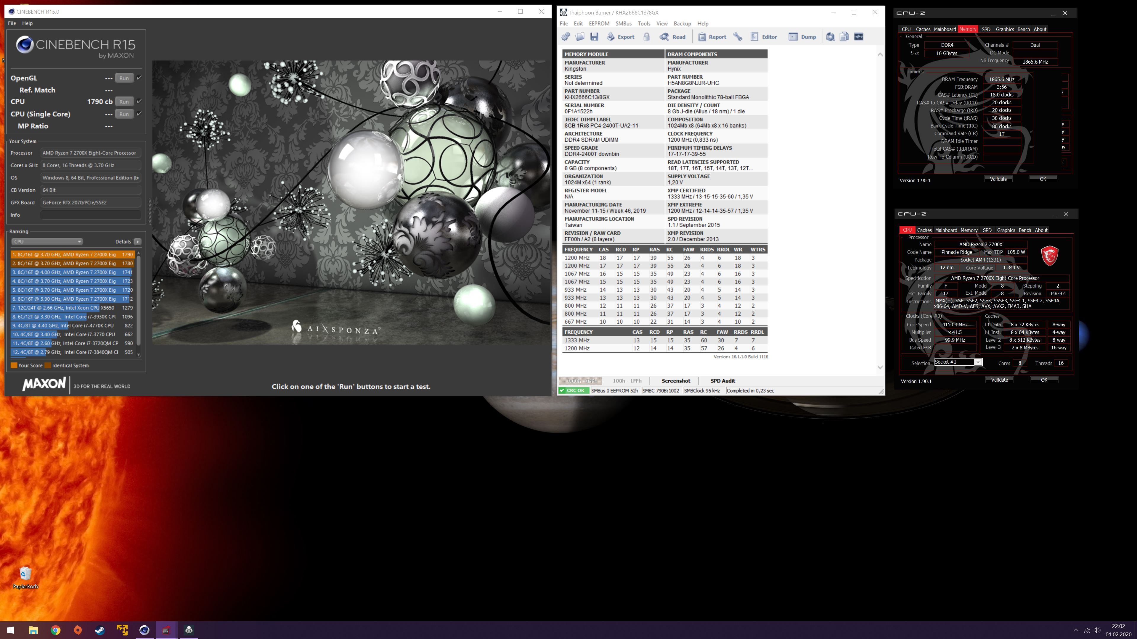Click OK in lower CPU-Z CPU window
The height and width of the screenshot is (639, 1137).
point(1044,380)
